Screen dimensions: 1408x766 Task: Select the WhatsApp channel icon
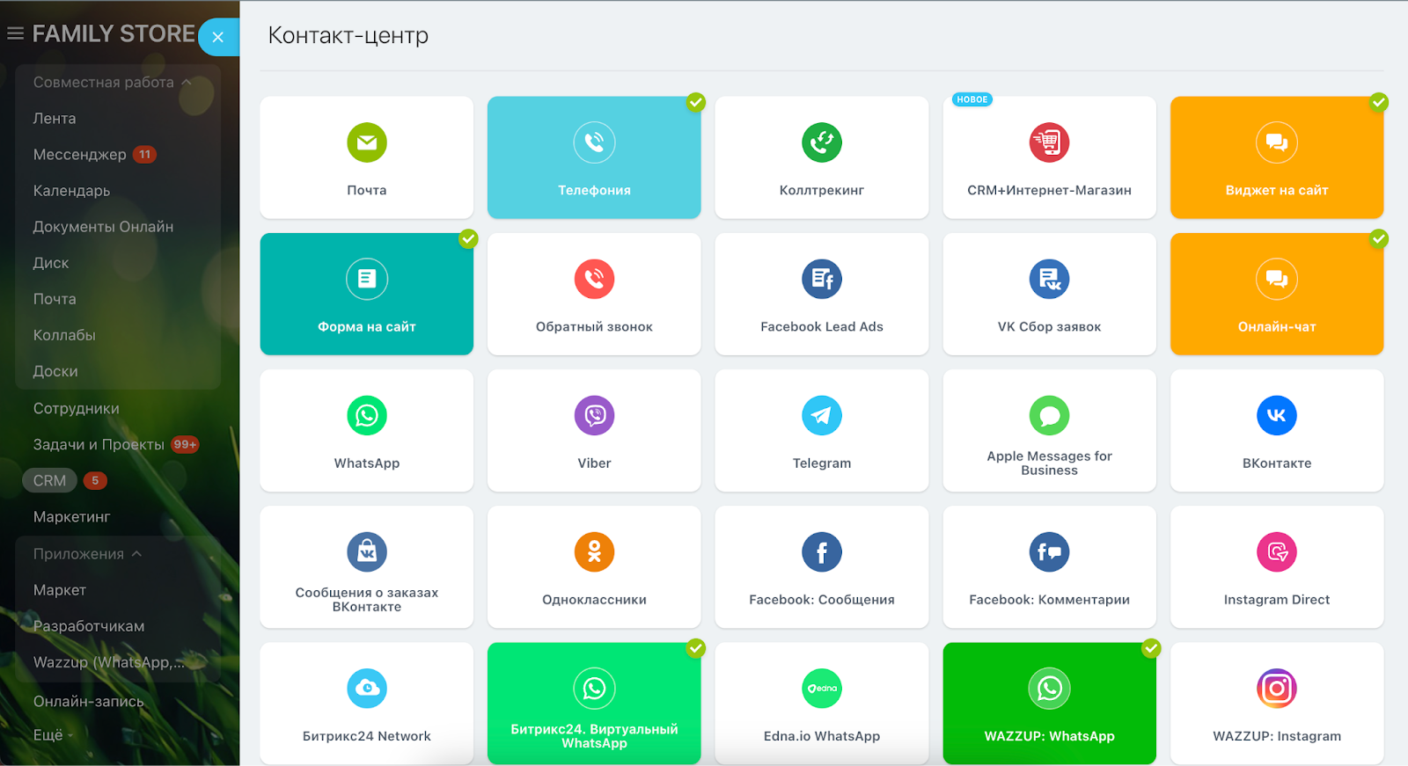(x=367, y=415)
